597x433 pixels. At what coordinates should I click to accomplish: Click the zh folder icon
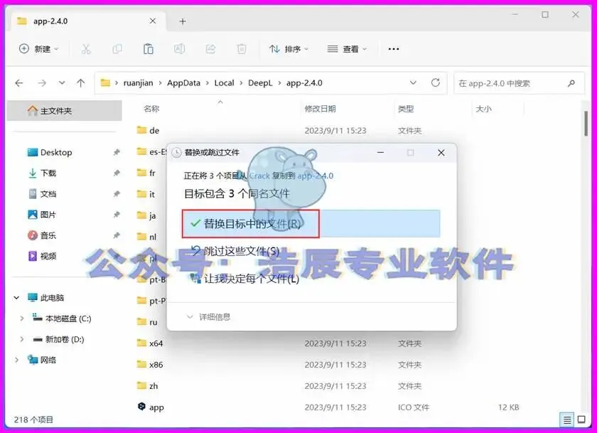click(x=141, y=386)
